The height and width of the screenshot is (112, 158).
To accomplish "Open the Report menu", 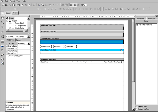I will point(12,1).
